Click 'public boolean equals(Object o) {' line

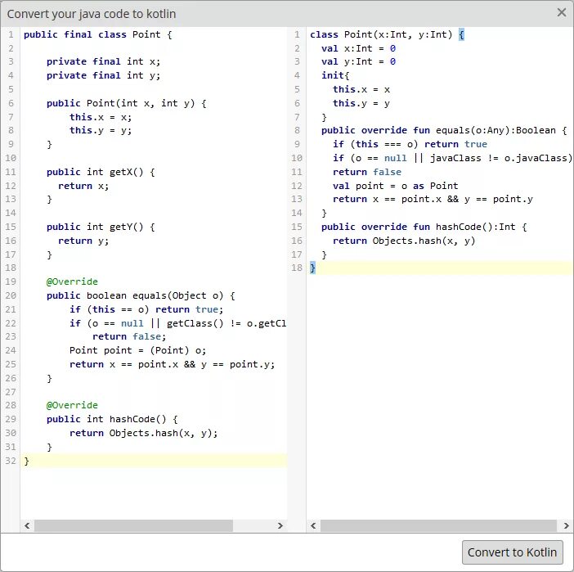click(x=141, y=295)
